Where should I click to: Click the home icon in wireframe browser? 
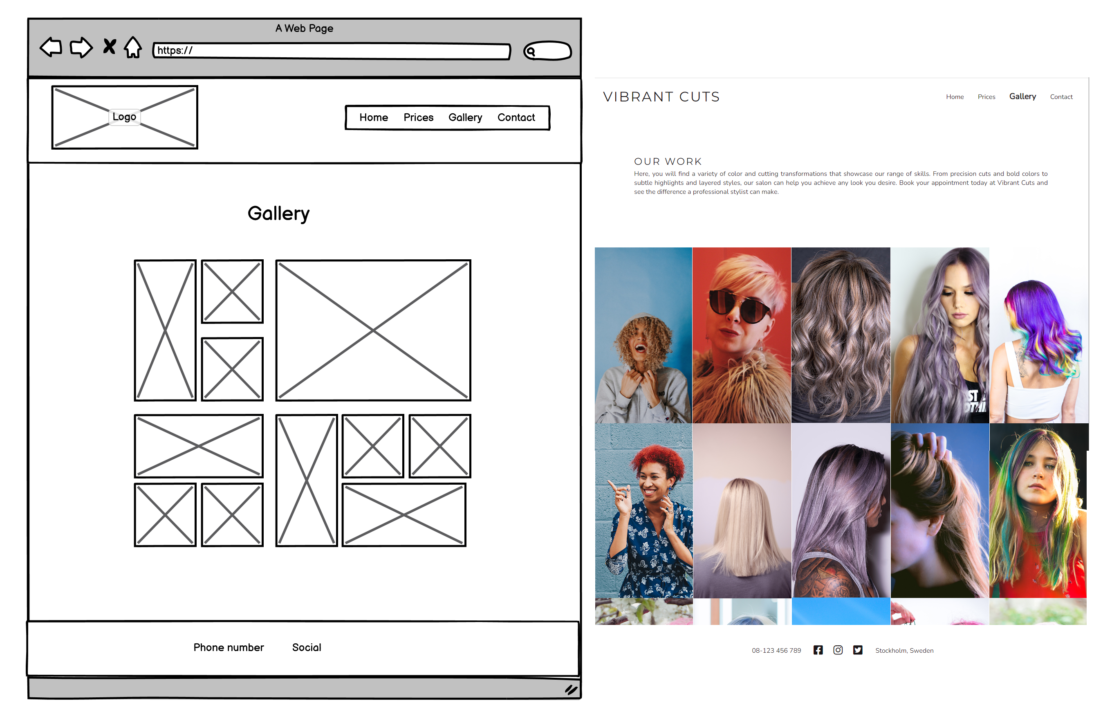(133, 47)
